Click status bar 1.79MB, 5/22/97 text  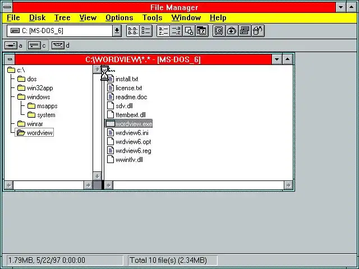tap(47, 260)
